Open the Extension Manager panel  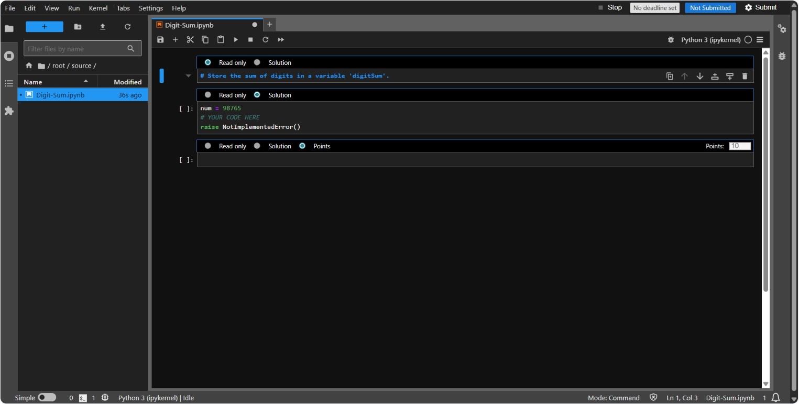point(9,111)
